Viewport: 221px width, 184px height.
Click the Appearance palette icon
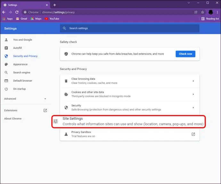tap(6, 64)
